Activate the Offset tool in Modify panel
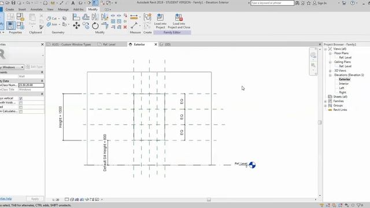The height and width of the screenshot is (208, 370). click(86, 17)
